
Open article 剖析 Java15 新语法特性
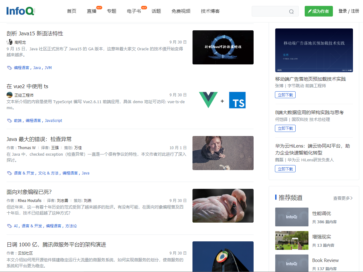tap(35, 33)
